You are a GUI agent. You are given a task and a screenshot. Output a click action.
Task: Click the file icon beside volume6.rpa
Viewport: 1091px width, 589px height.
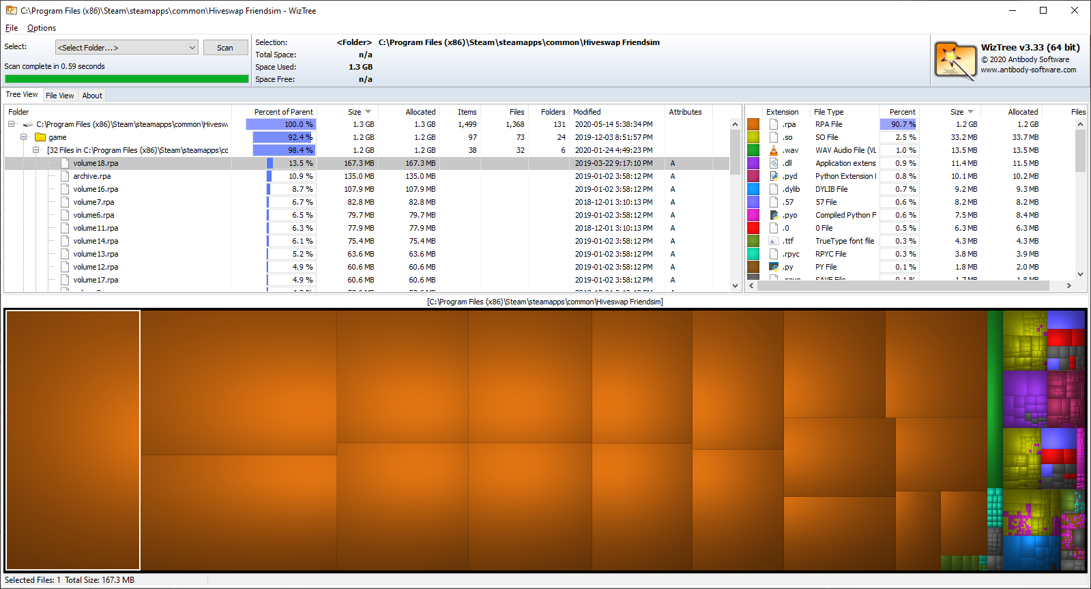tap(65, 215)
